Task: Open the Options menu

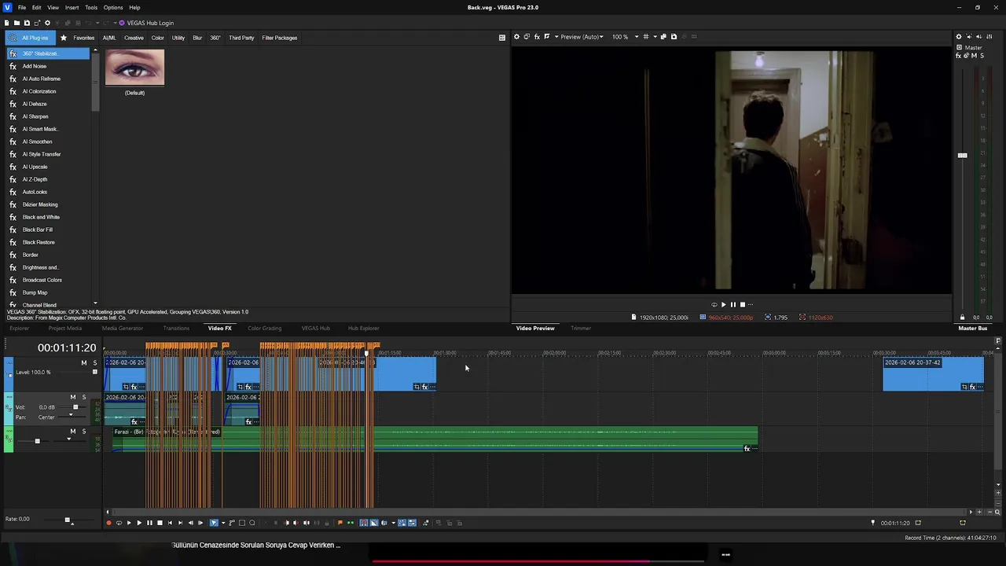Action: coord(113,7)
